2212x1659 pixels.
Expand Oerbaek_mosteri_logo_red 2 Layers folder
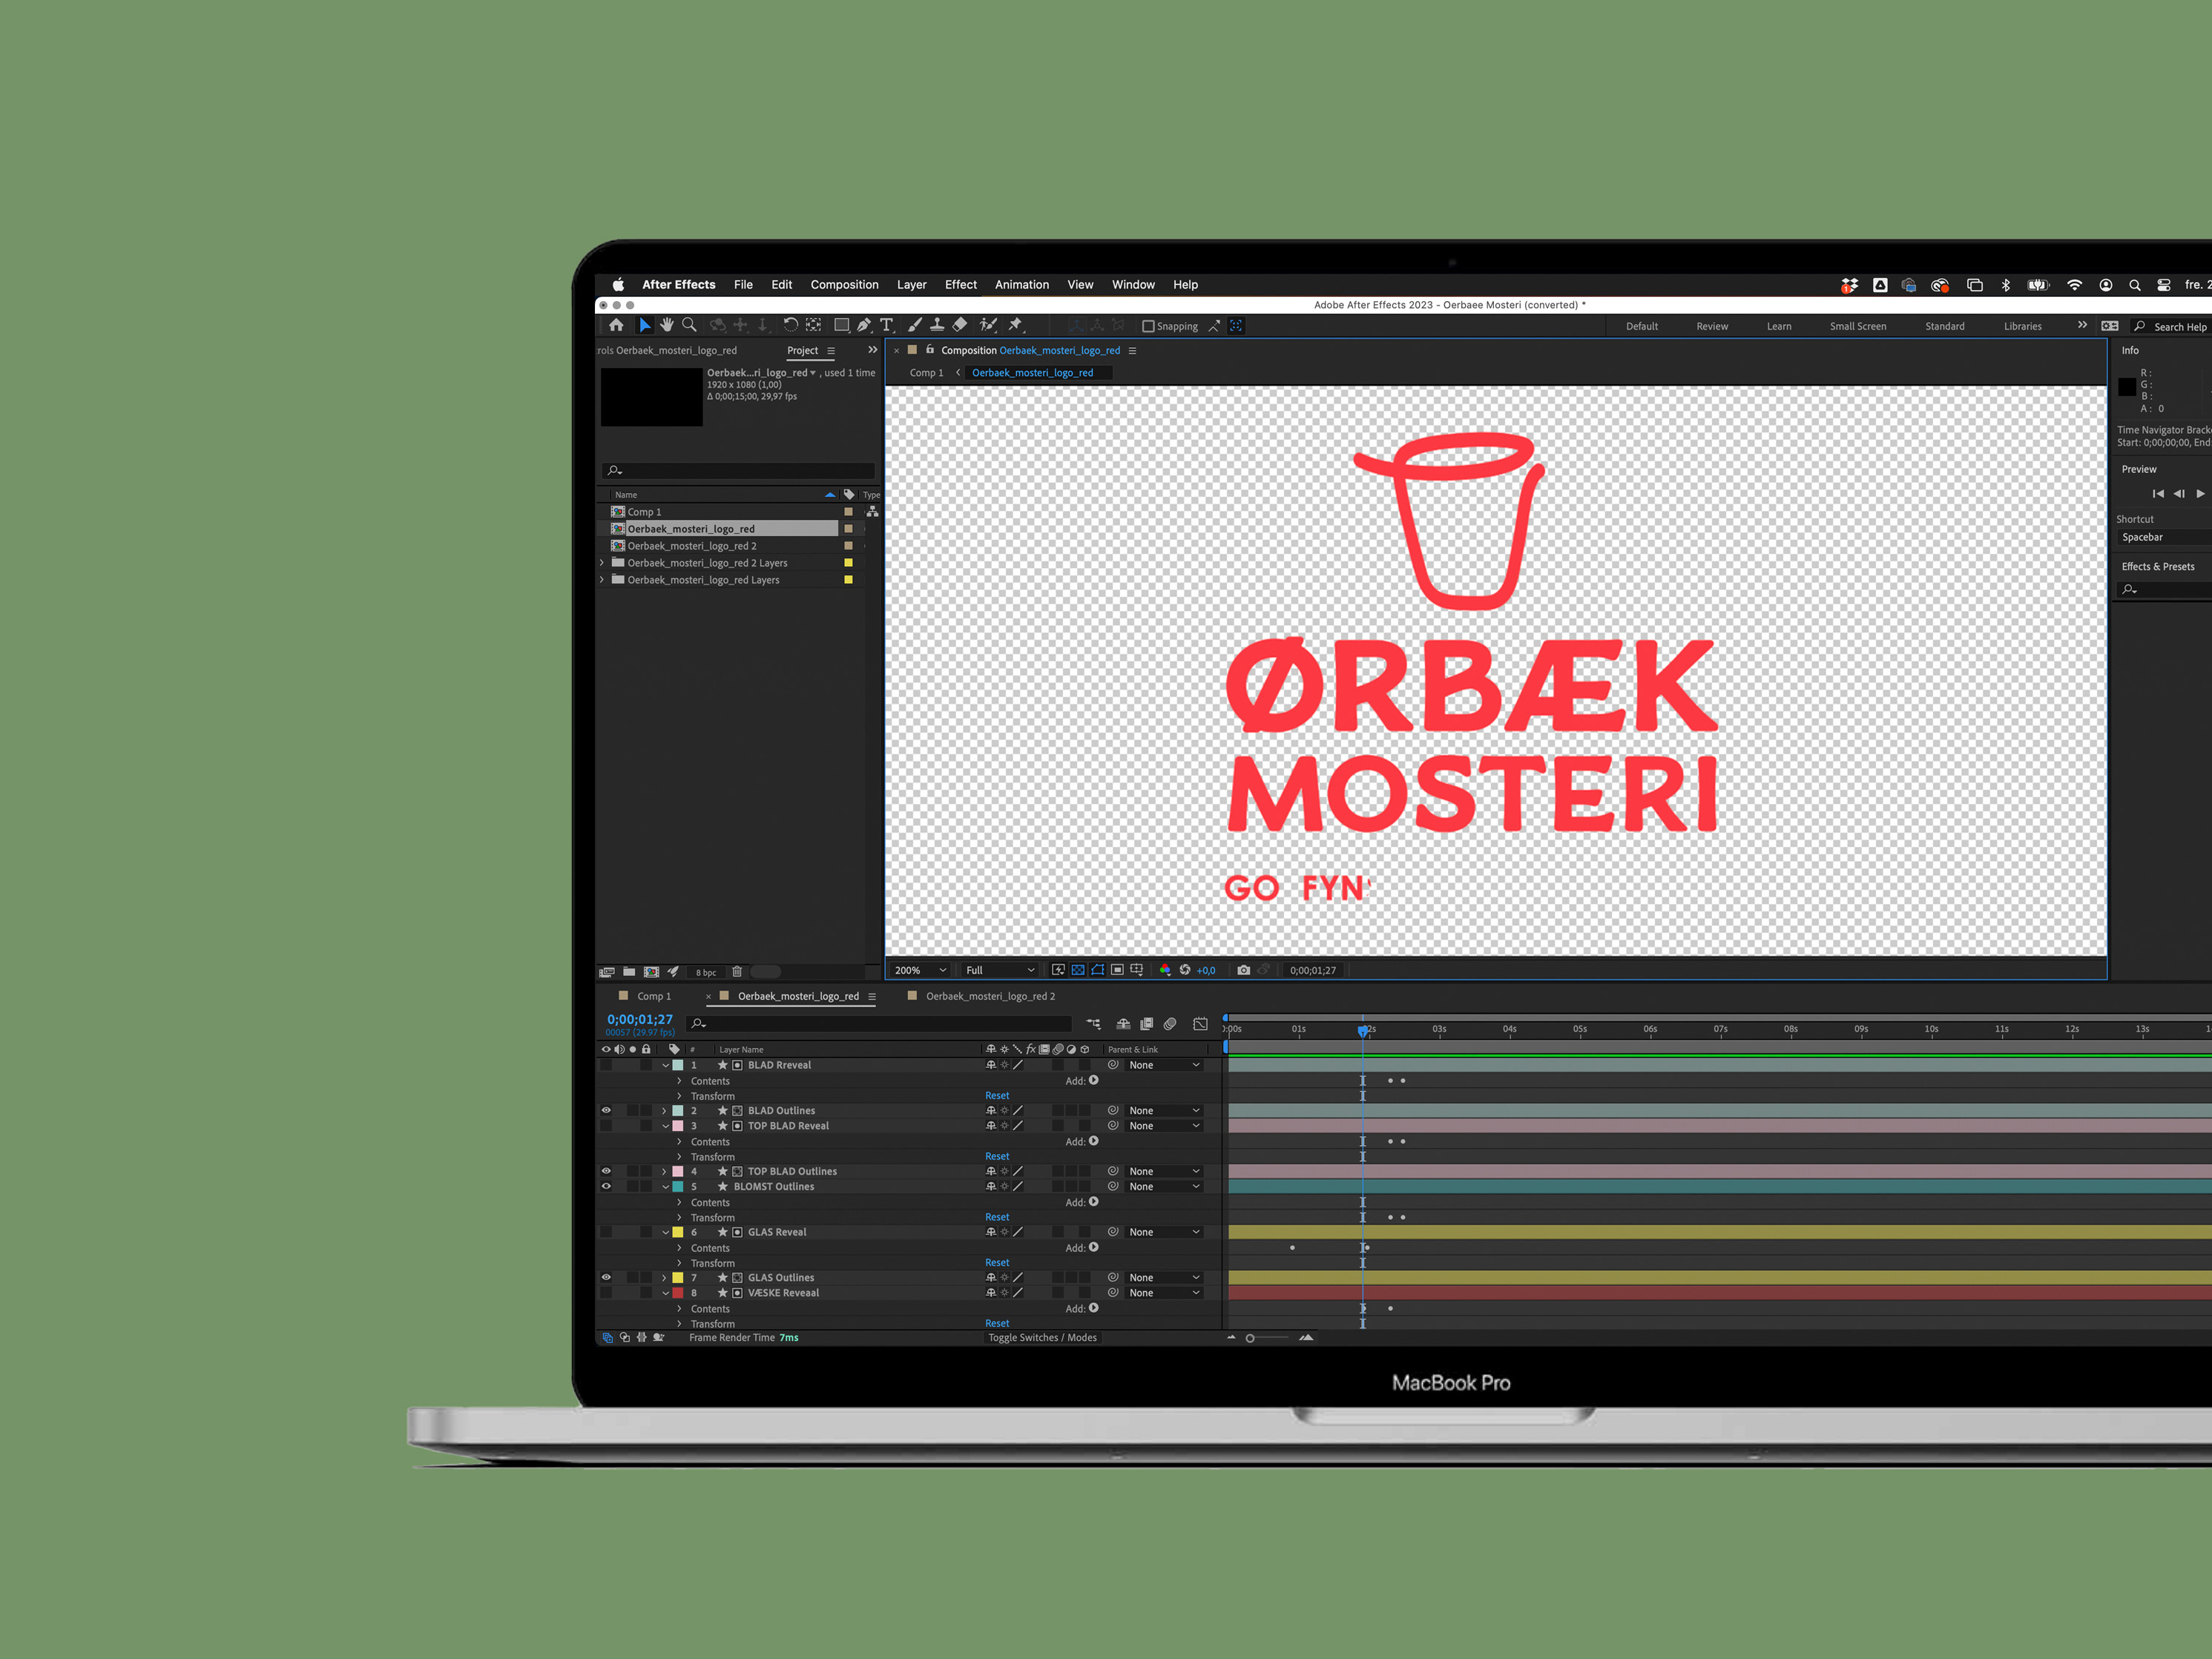click(x=602, y=563)
